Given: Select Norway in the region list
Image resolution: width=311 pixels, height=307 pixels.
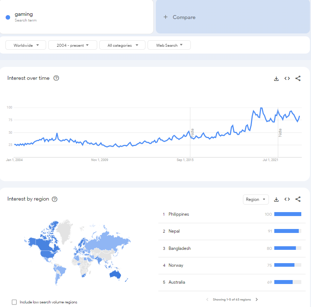Looking at the screenshot, I should coord(176,265).
